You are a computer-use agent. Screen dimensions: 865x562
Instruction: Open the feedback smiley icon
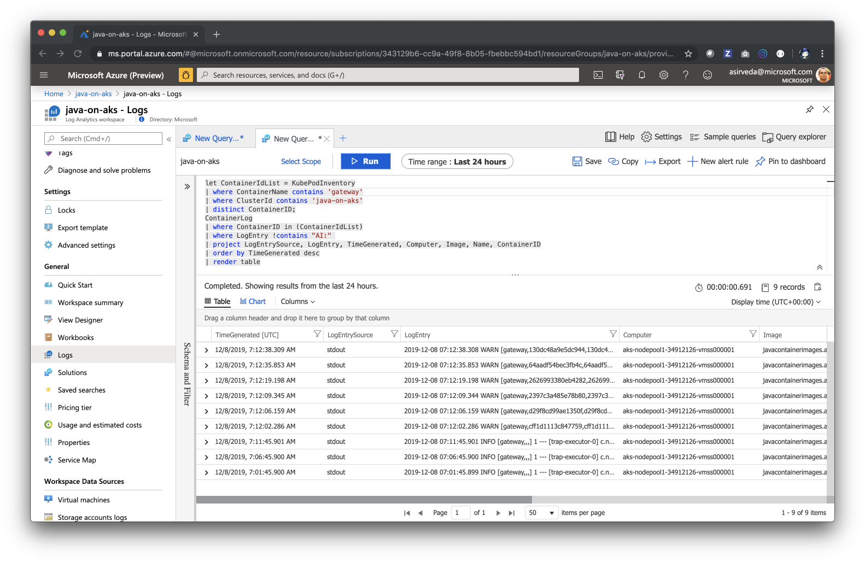click(708, 75)
